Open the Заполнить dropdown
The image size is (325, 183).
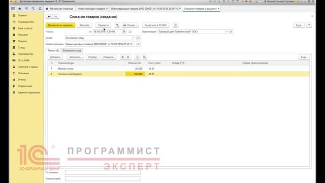(x=76, y=57)
